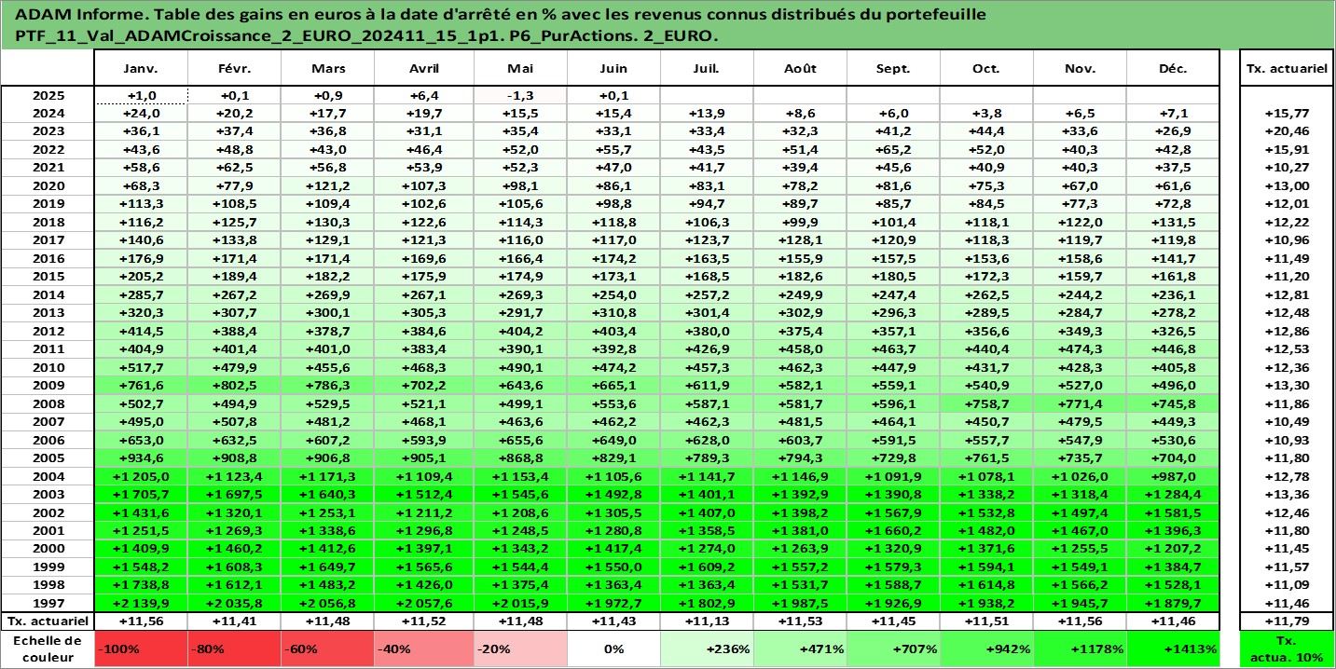1336x669 pixels.
Task: Click the 'Mars' column header
Action: pyautogui.click(x=327, y=69)
